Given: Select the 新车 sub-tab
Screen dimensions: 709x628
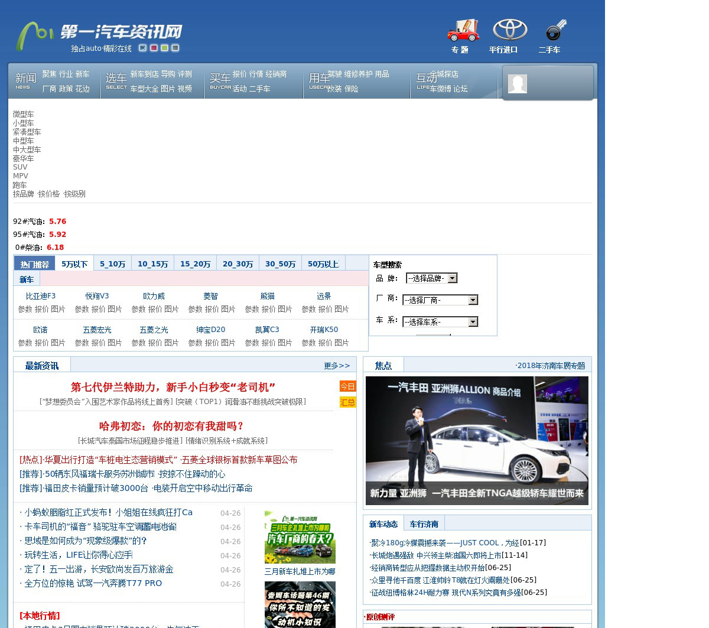Looking at the screenshot, I should 27,279.
